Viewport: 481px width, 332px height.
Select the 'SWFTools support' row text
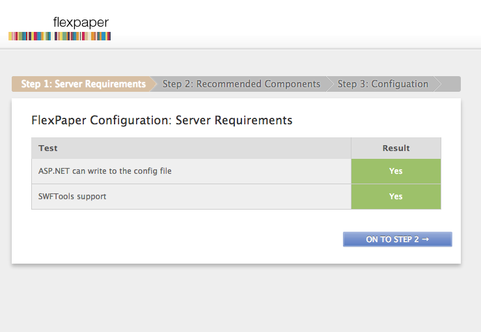[x=72, y=197]
